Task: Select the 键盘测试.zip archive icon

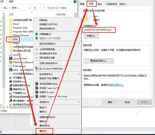Action: pos(11,89)
